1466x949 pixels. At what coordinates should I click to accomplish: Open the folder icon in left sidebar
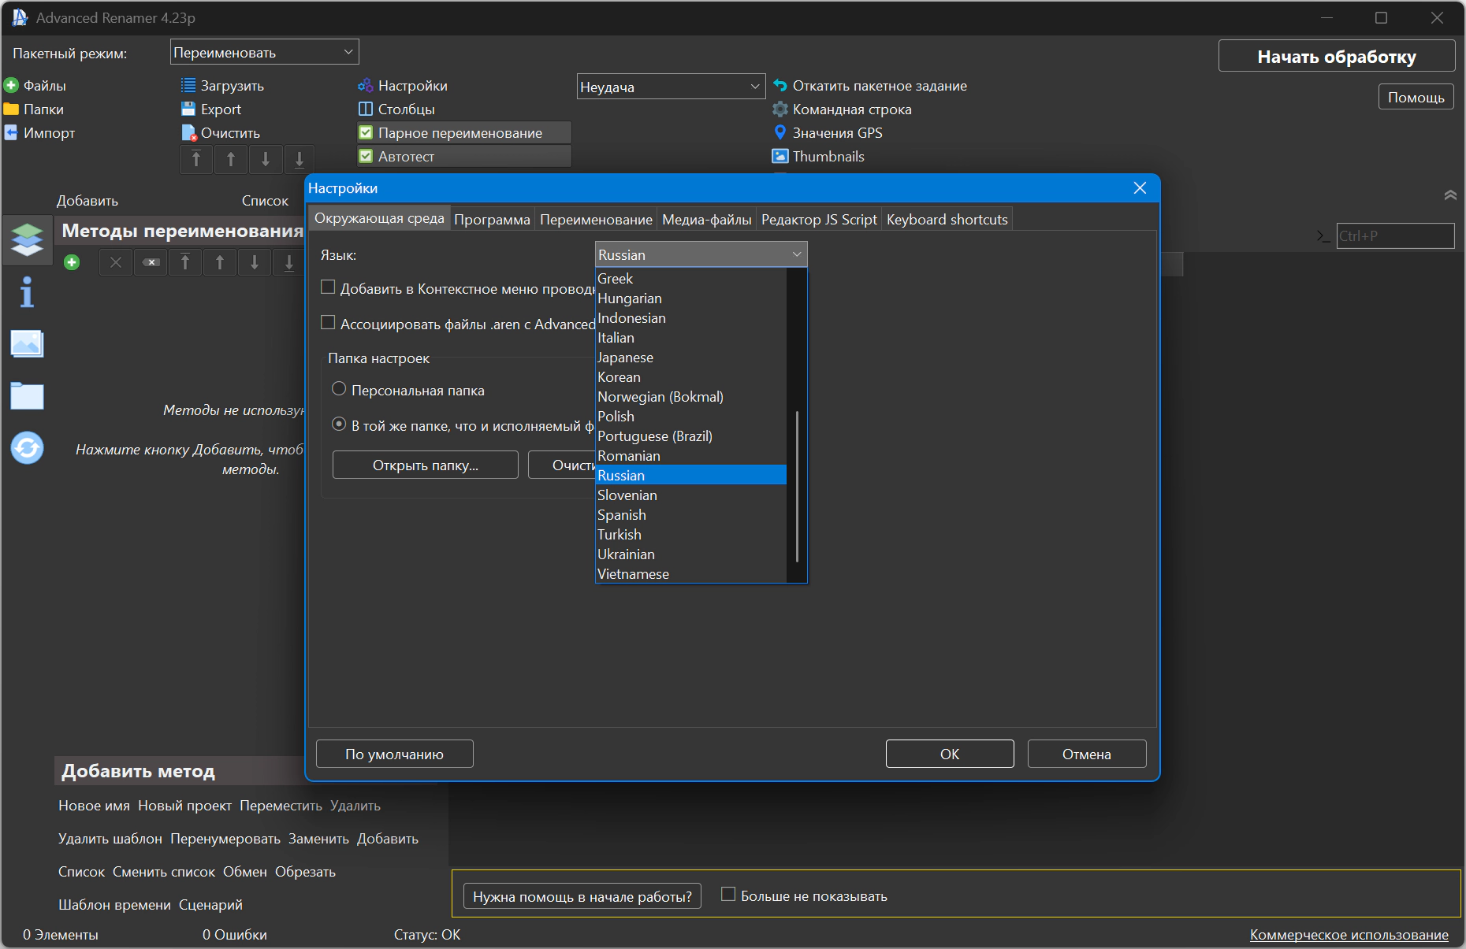point(28,395)
